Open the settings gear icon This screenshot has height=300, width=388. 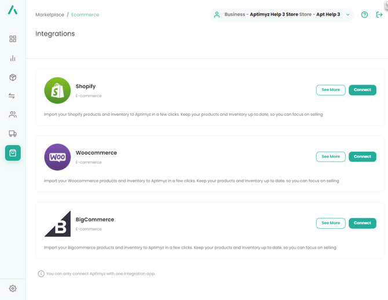point(13,288)
